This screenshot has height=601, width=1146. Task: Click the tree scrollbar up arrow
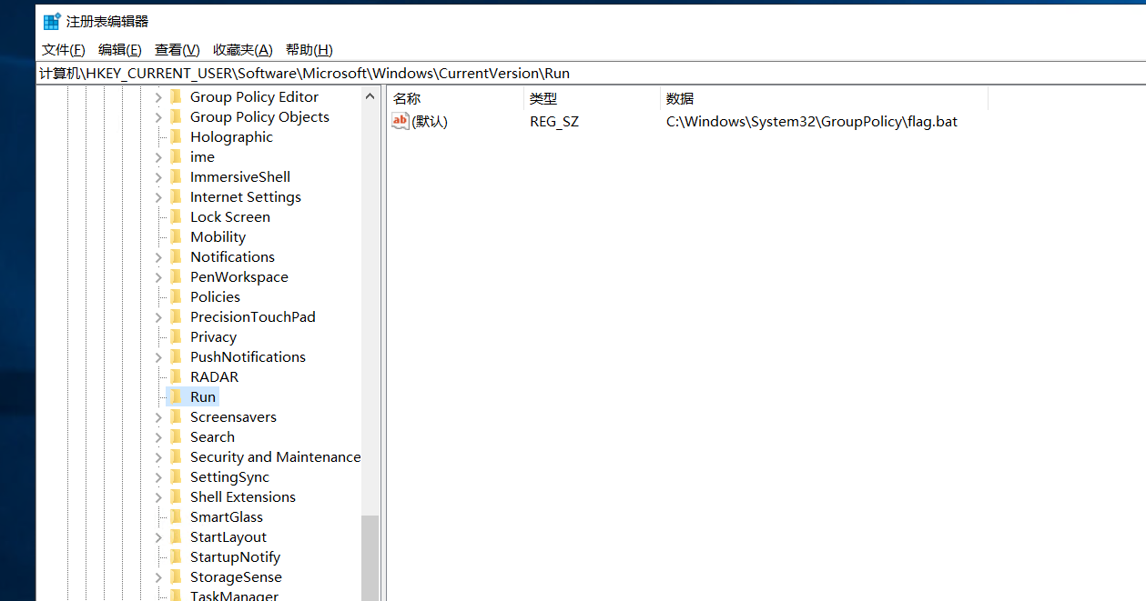point(370,96)
